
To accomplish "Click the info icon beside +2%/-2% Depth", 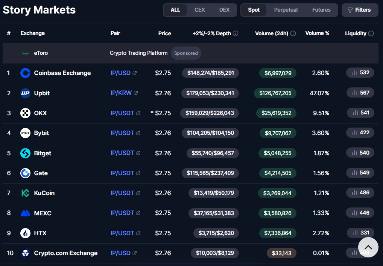I will click(236, 33).
